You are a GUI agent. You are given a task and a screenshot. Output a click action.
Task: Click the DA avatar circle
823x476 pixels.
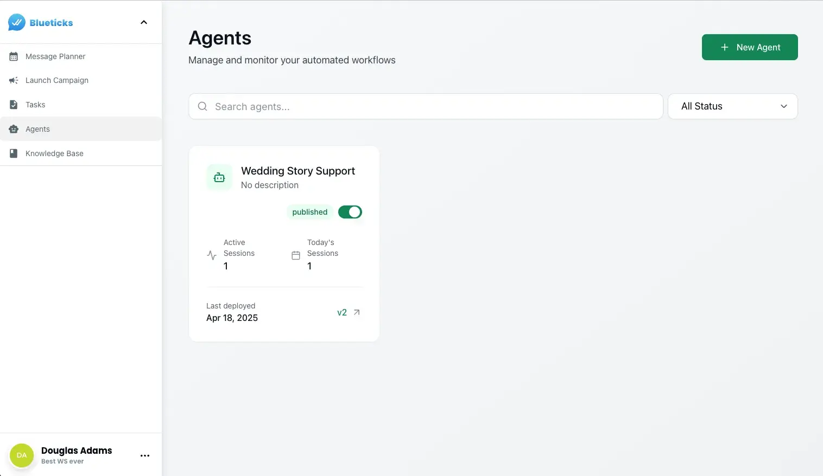21,455
